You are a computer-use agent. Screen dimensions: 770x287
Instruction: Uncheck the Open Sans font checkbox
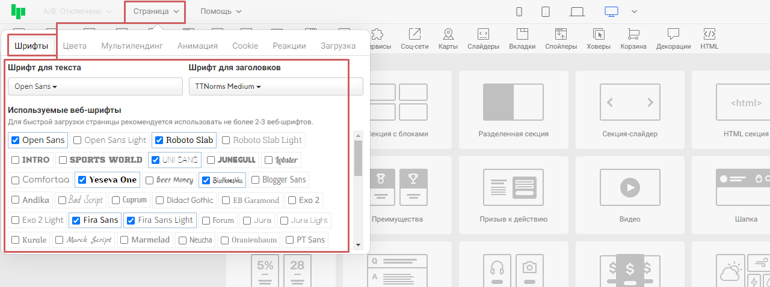(x=16, y=140)
